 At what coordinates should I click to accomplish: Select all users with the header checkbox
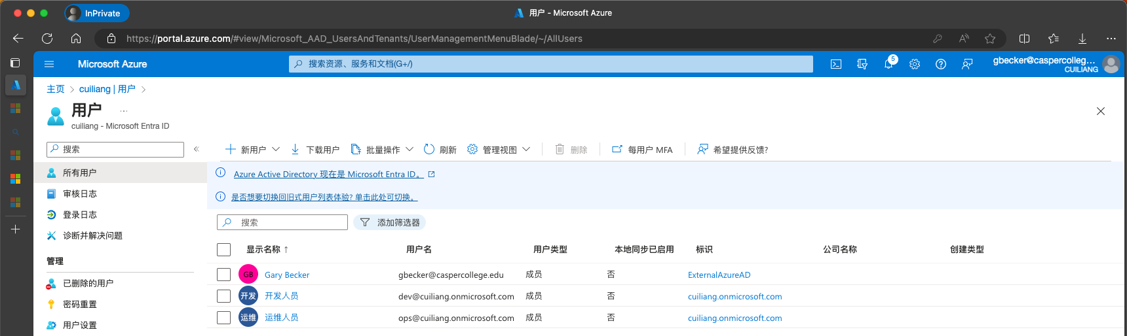pos(223,250)
